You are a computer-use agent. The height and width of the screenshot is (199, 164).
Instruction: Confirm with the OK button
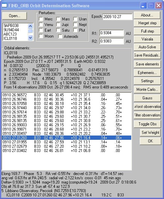point(150,141)
